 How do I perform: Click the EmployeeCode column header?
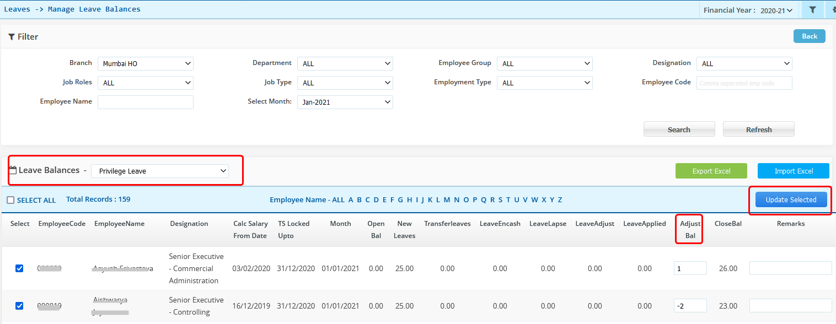[62, 224]
